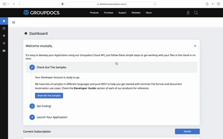
Task: Open the user account icon
Action: pos(188,13)
